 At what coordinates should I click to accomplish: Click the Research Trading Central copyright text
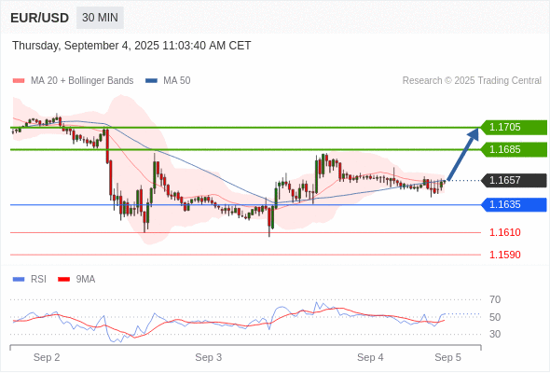pos(472,81)
